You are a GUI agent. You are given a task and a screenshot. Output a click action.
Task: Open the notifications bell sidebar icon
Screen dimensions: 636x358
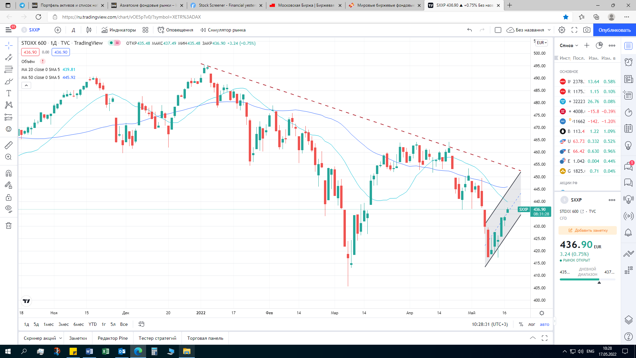point(628,232)
